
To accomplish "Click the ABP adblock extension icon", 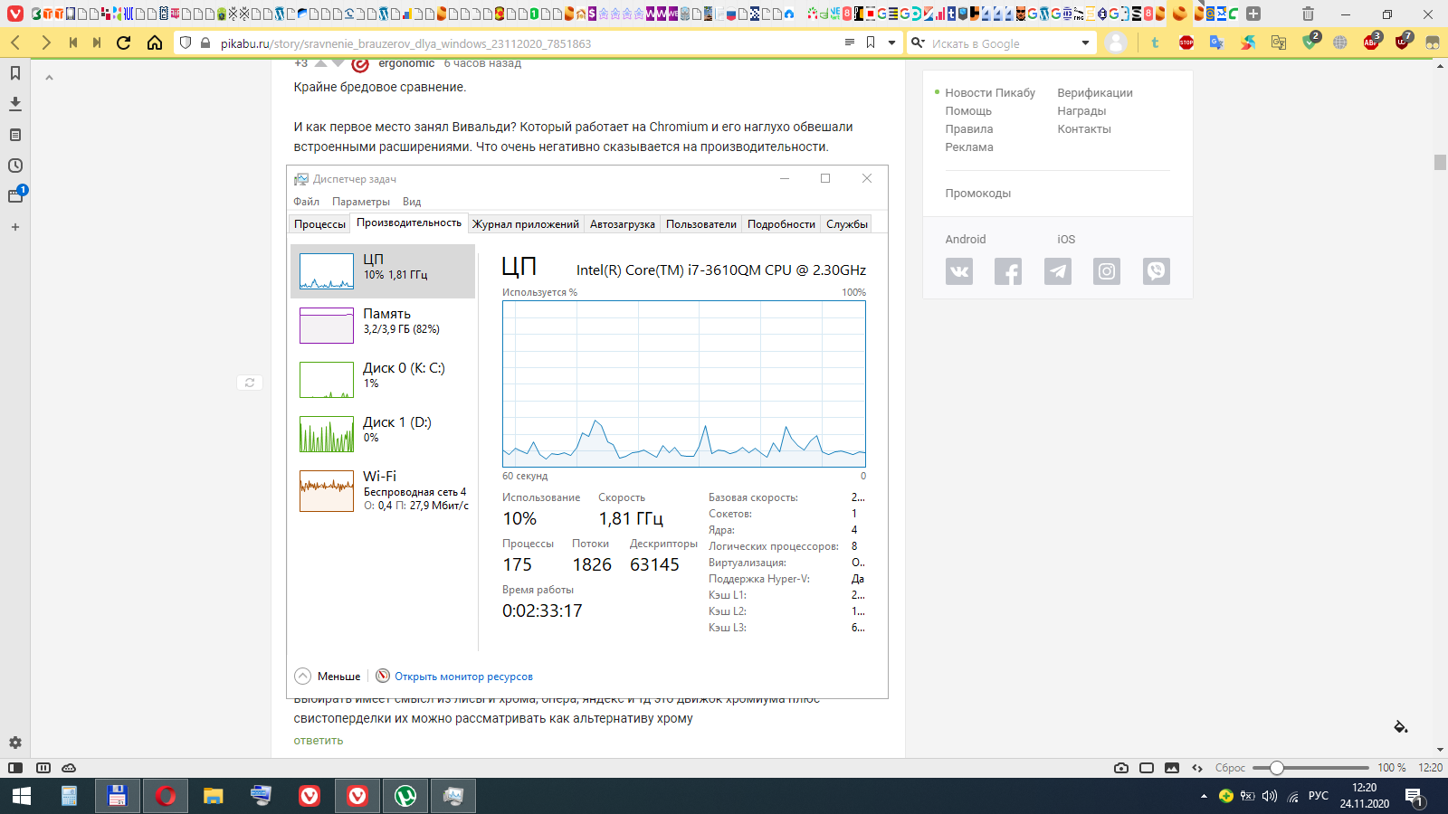I will tap(1372, 42).
